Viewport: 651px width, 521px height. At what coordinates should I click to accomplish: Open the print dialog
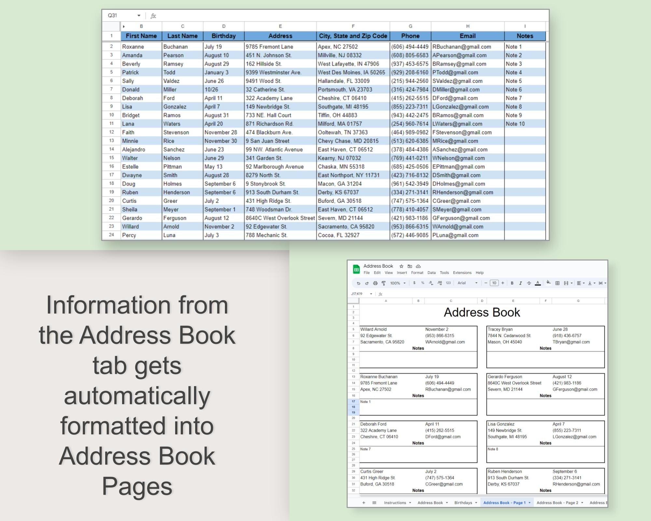(375, 283)
